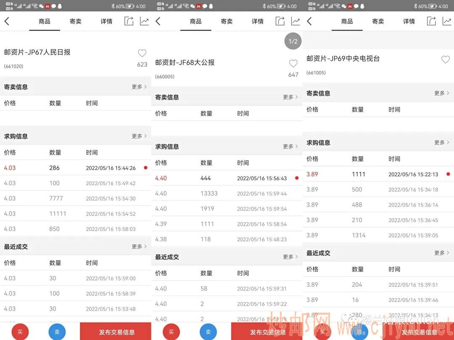Expand 求购信息 更多 for JP67人民日报
This screenshot has width=454, height=340.
(x=139, y=136)
